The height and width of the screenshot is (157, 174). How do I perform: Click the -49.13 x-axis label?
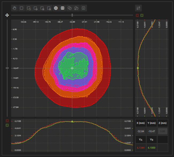pyautogui.click(x=36, y=22)
